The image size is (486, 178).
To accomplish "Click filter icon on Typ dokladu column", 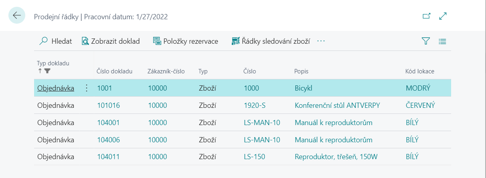I will point(47,71).
